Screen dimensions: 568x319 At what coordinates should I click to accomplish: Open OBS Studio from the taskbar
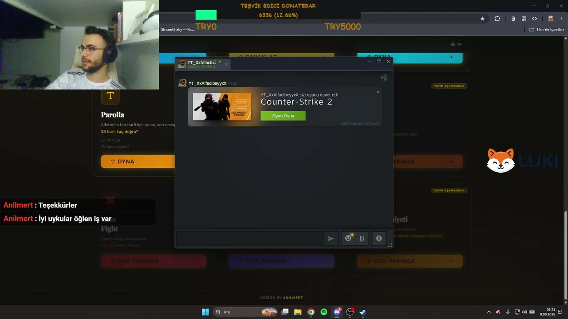350,312
